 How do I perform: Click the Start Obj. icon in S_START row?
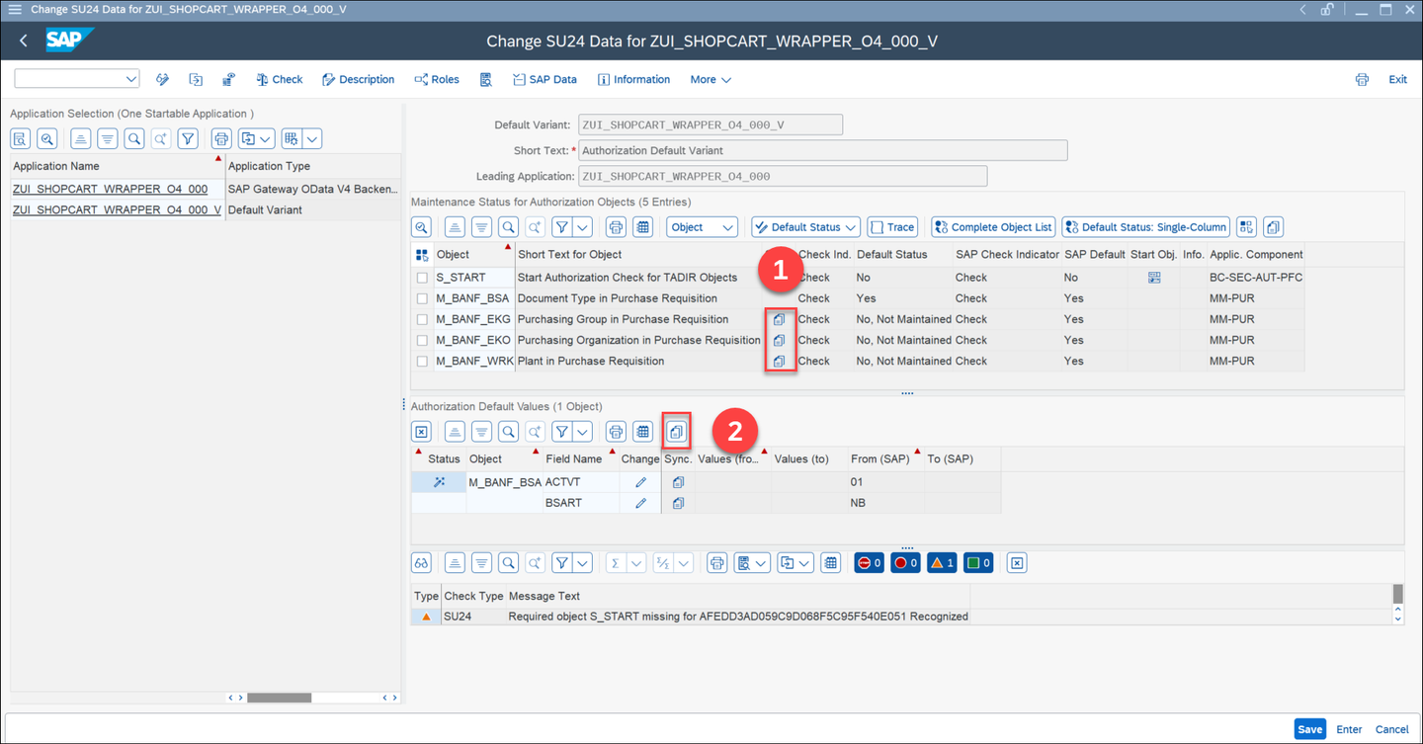coord(1154,278)
